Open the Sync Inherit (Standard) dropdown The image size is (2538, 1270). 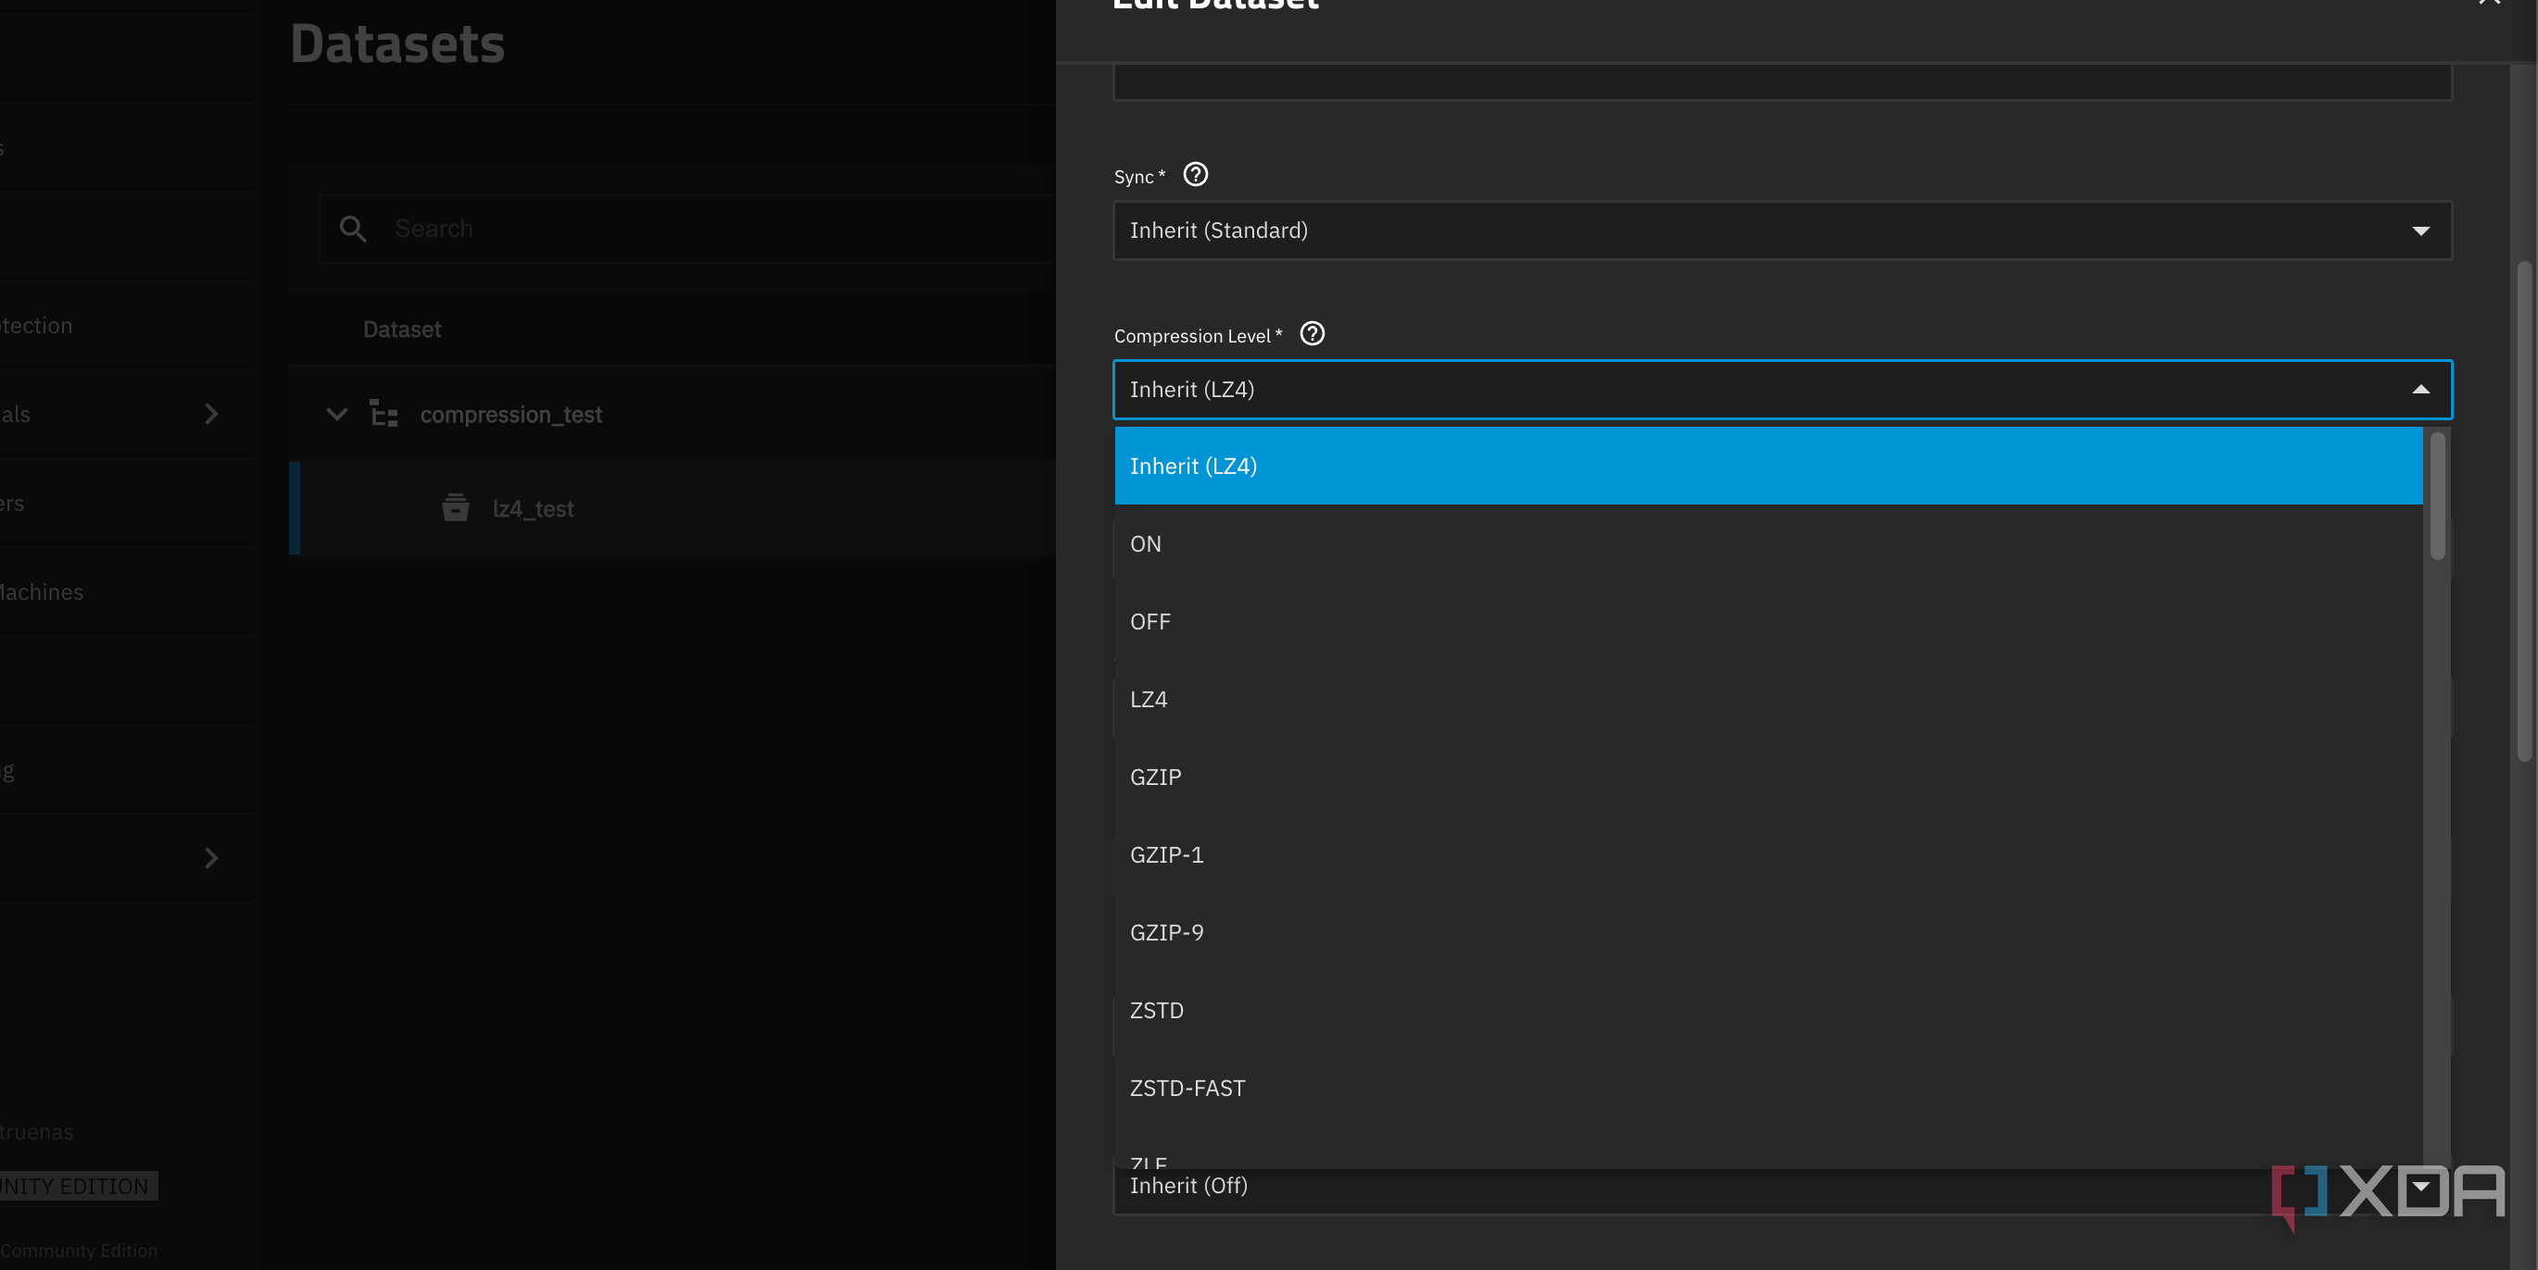click(x=1782, y=230)
